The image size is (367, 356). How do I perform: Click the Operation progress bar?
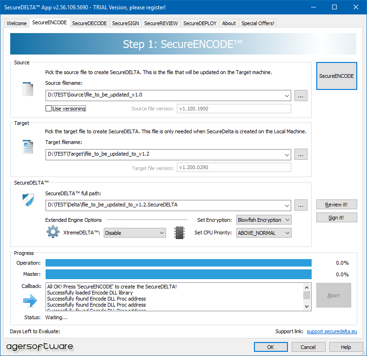pos(179,263)
